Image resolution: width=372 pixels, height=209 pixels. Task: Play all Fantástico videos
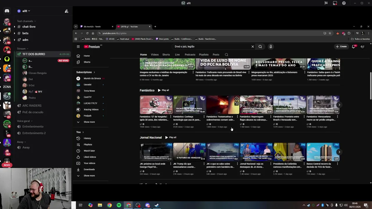[x=163, y=90]
